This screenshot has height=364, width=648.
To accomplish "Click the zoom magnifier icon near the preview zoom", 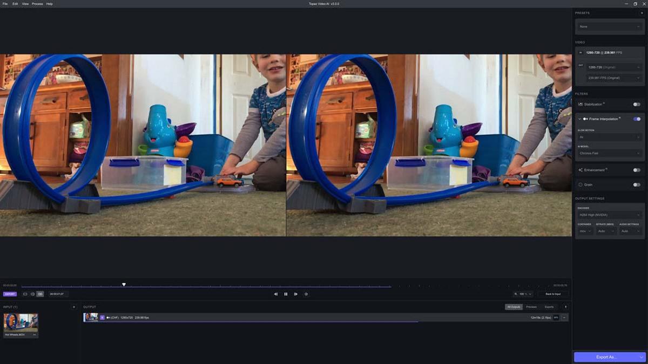I will click(x=517, y=294).
